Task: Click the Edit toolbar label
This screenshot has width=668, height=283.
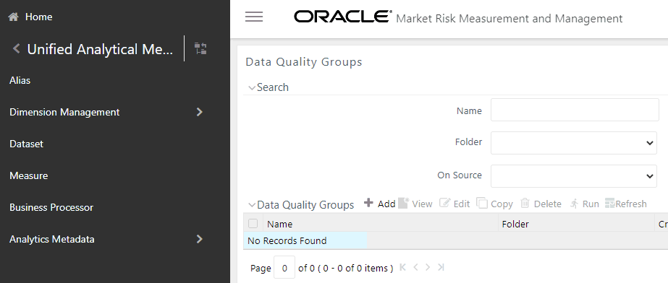Action: click(462, 204)
